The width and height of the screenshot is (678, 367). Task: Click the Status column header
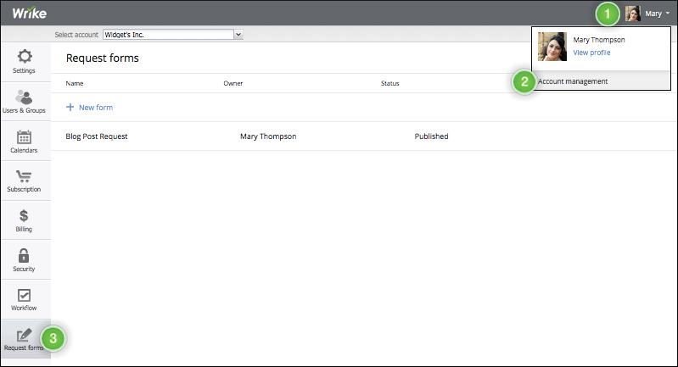coord(390,83)
